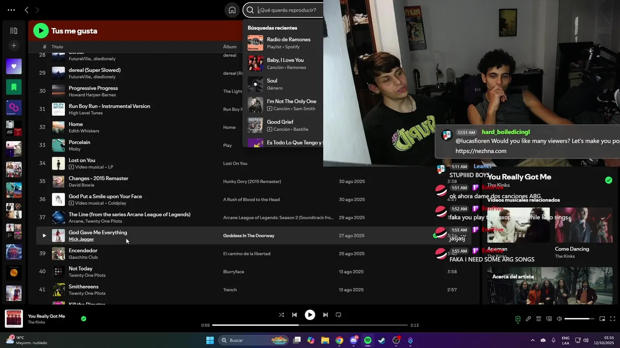620x348 pixels.
Task: Open the Spotify Home icon
Action: tap(232, 10)
